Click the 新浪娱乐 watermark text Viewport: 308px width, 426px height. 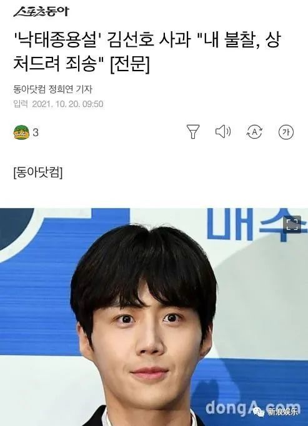[283, 412]
